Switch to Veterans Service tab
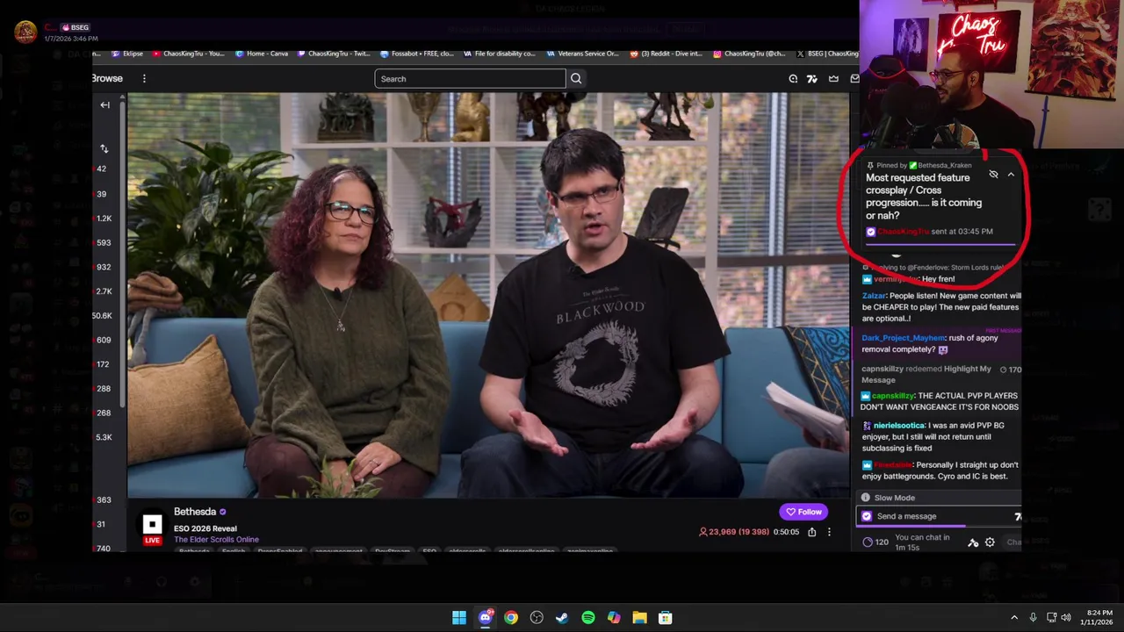 (582, 54)
